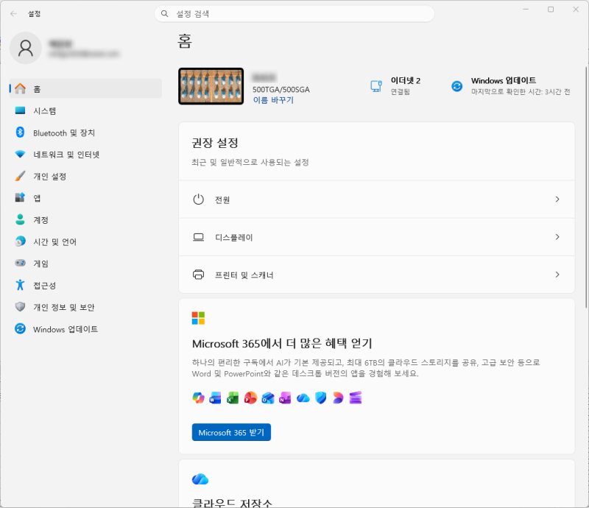The width and height of the screenshot is (589, 508).
Task: Click the 권장 설정 heading
Action: tap(215, 143)
